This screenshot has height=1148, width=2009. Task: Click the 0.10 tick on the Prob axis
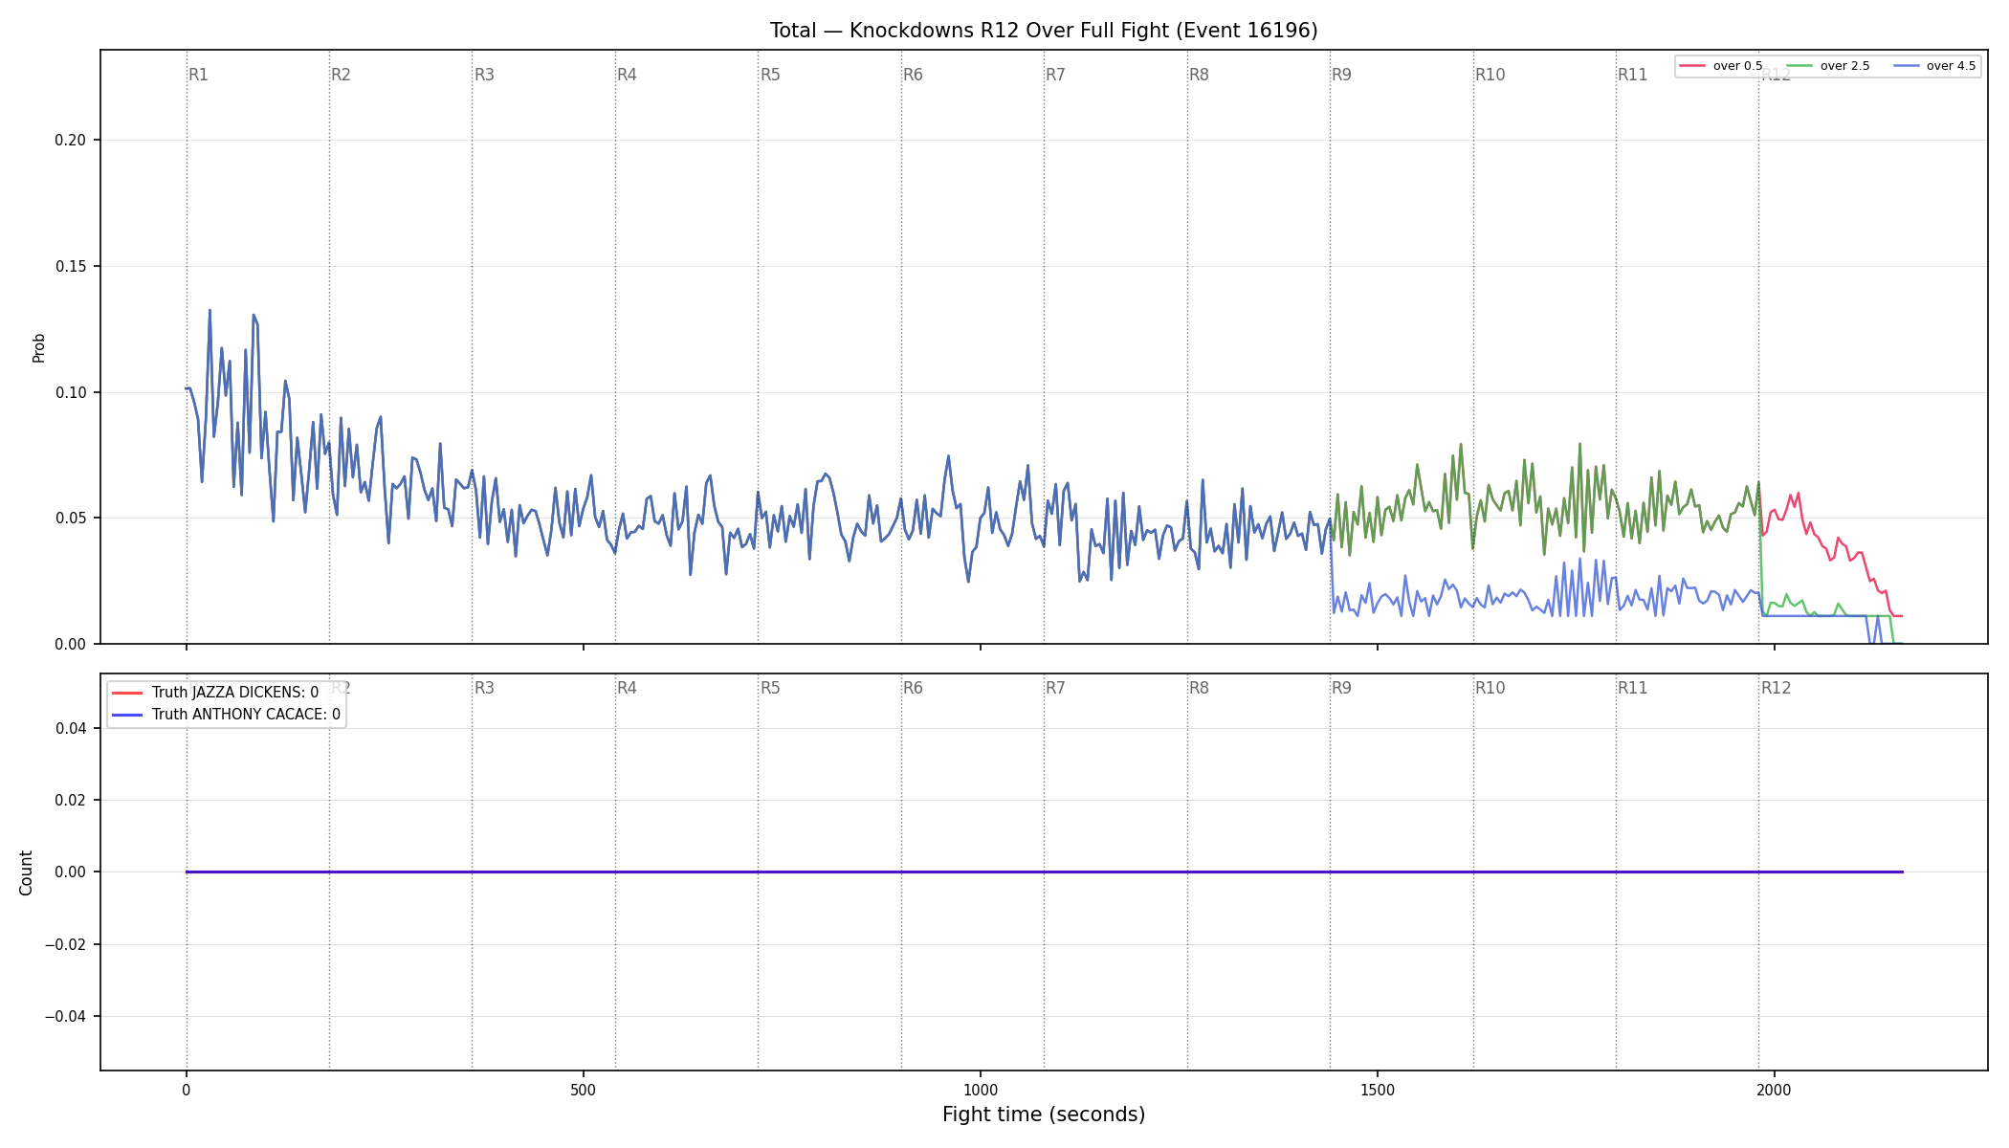point(70,392)
